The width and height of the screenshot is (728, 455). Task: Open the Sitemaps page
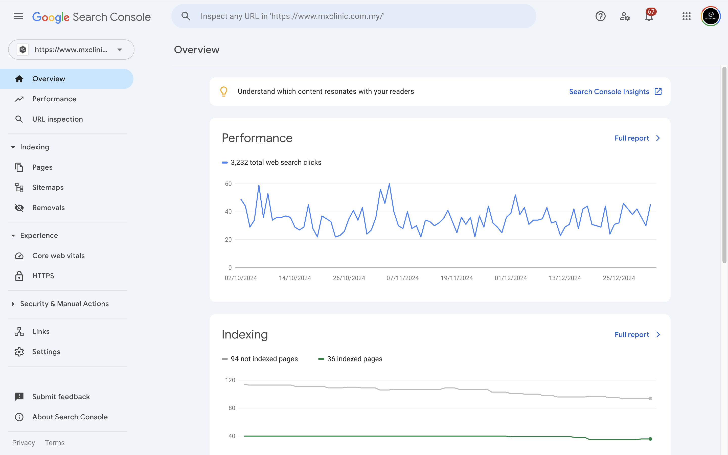tap(48, 188)
